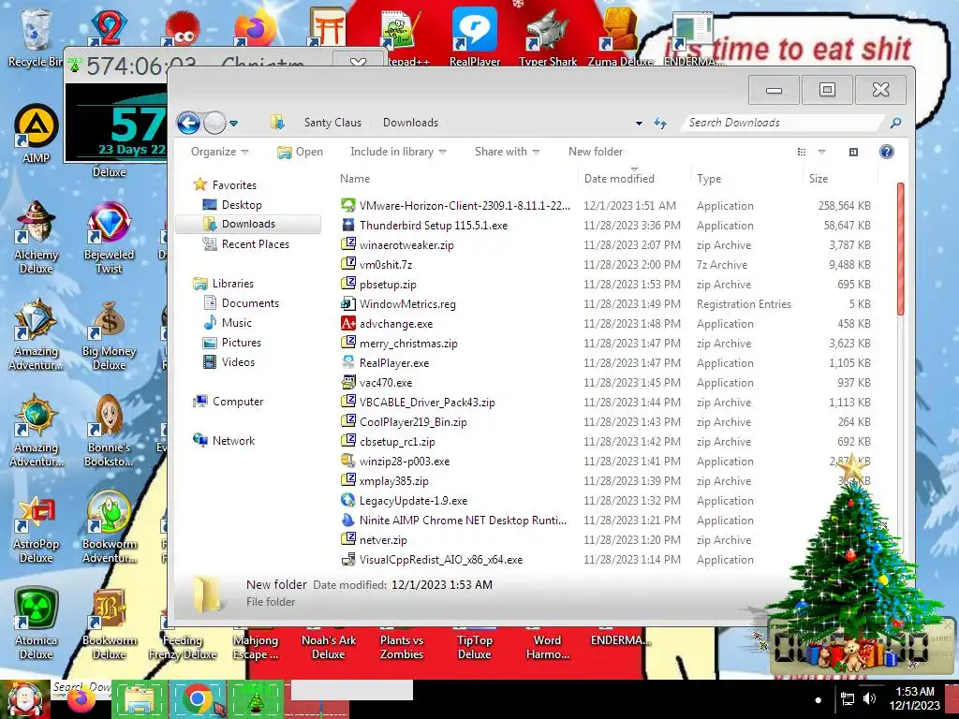Select the VMware-Horizon-Client installer file
Screen dimensions: 959x719
pos(455,205)
